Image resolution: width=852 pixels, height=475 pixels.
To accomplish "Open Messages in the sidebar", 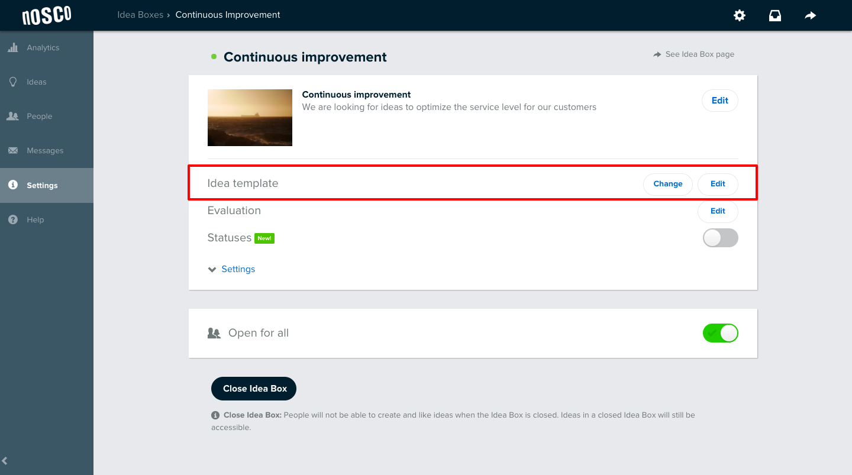I will click(47, 151).
